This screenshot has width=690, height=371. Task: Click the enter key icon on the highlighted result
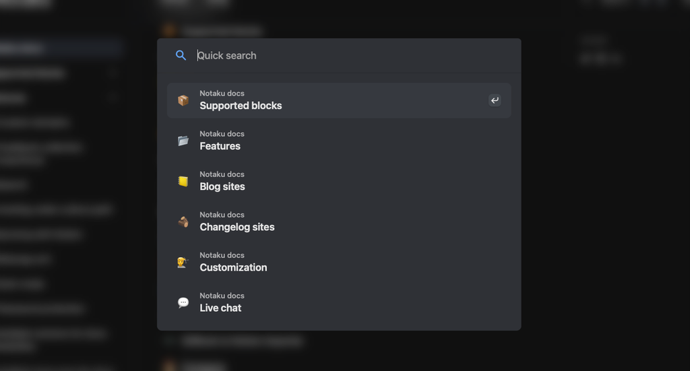coord(495,100)
